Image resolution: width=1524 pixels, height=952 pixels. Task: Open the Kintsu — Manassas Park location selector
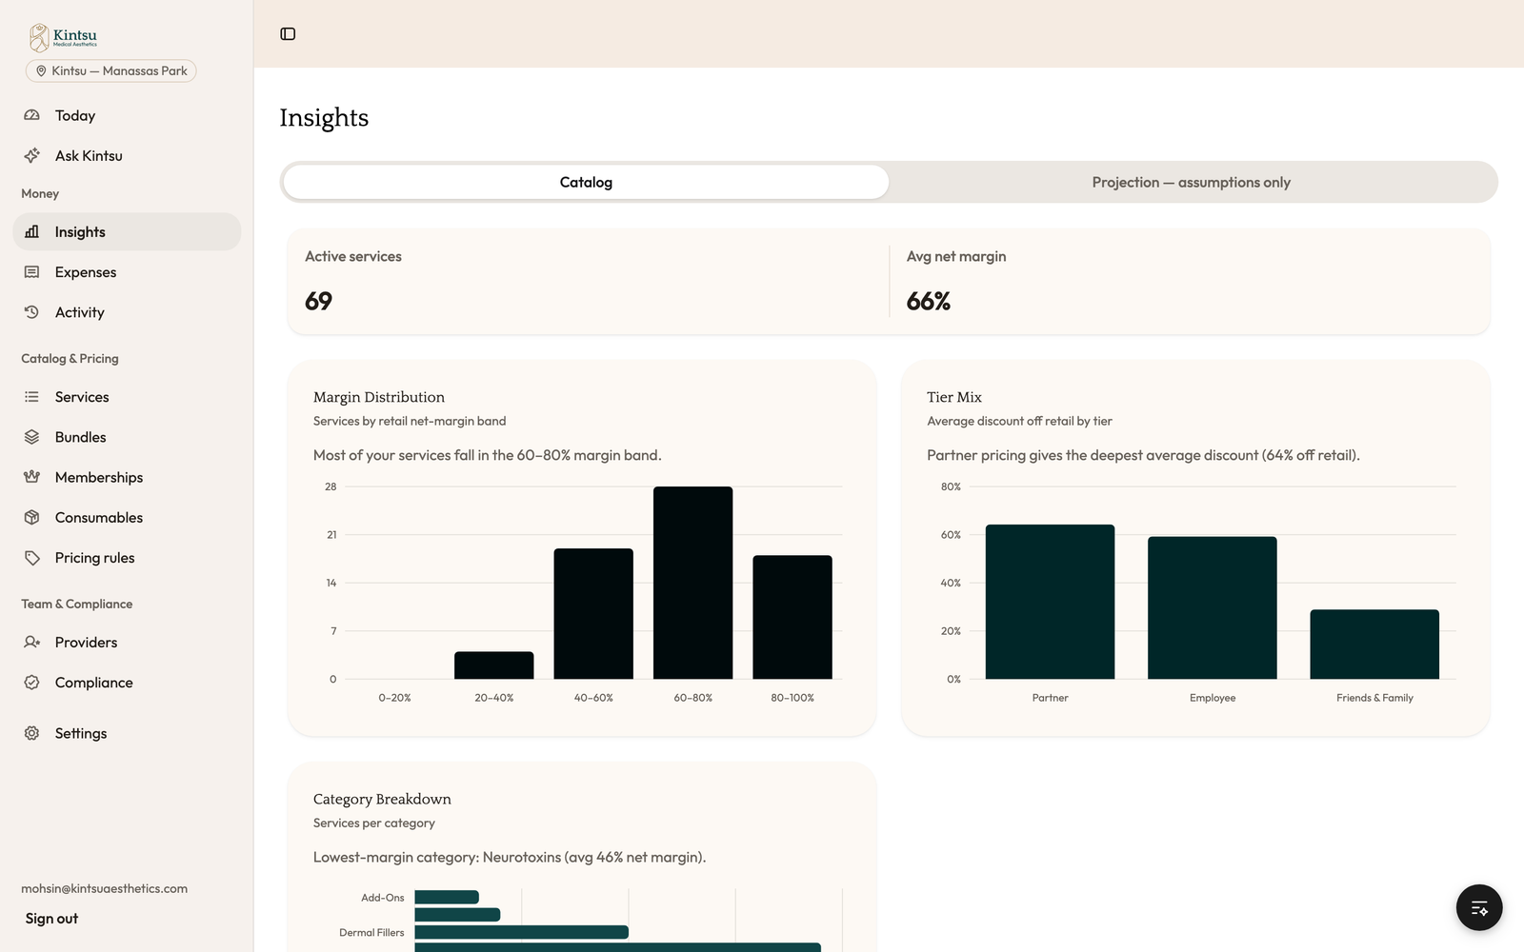(x=110, y=71)
